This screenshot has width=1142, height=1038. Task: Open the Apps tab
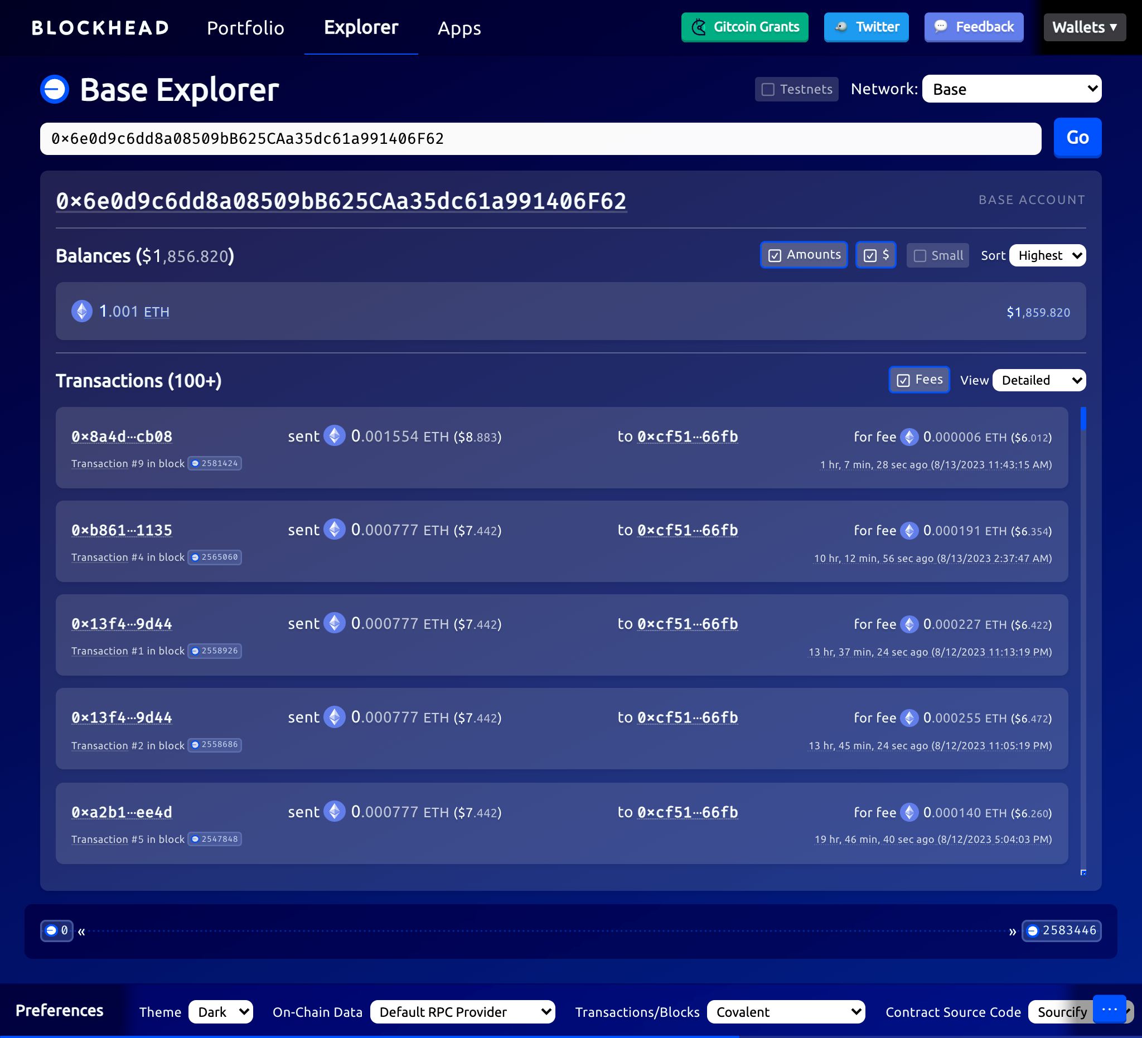[459, 28]
